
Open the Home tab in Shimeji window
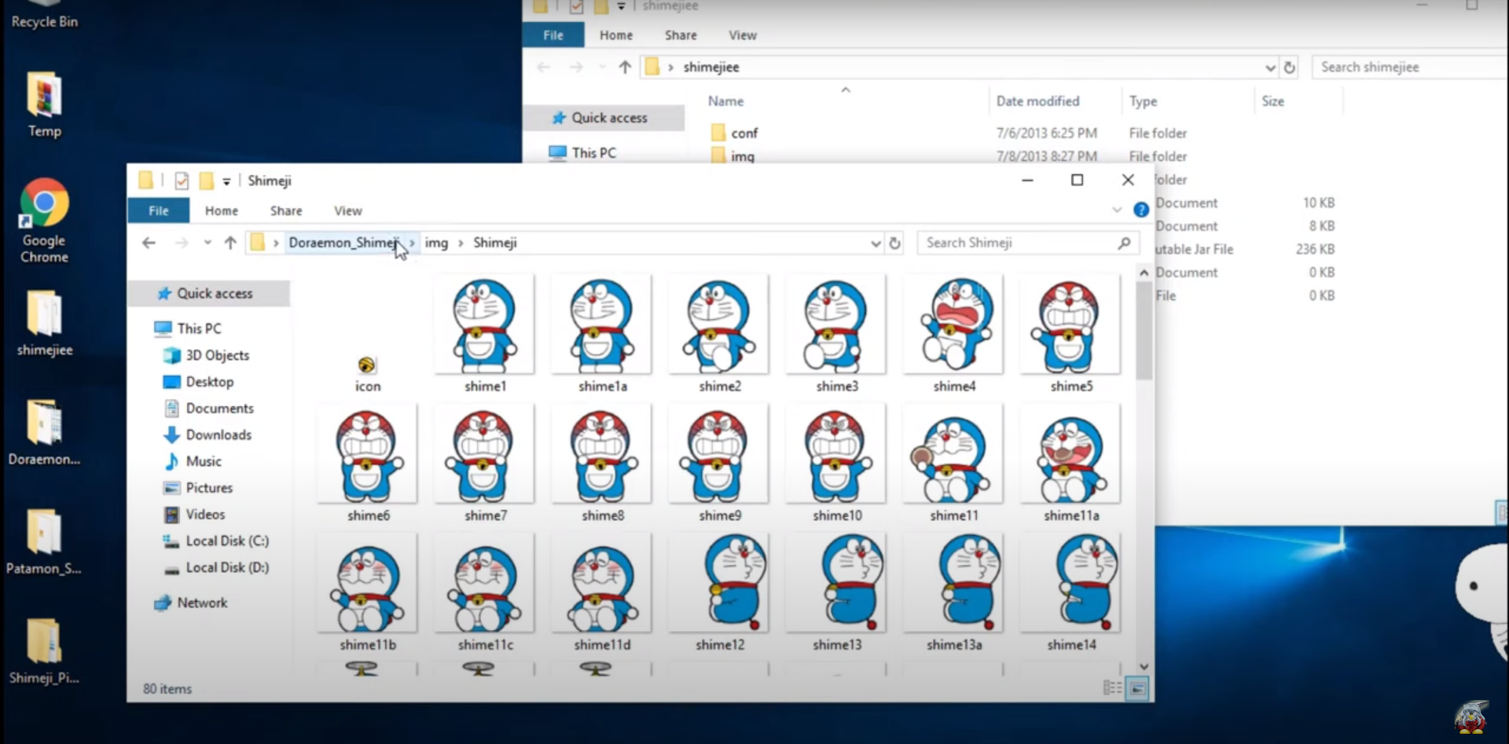[222, 211]
